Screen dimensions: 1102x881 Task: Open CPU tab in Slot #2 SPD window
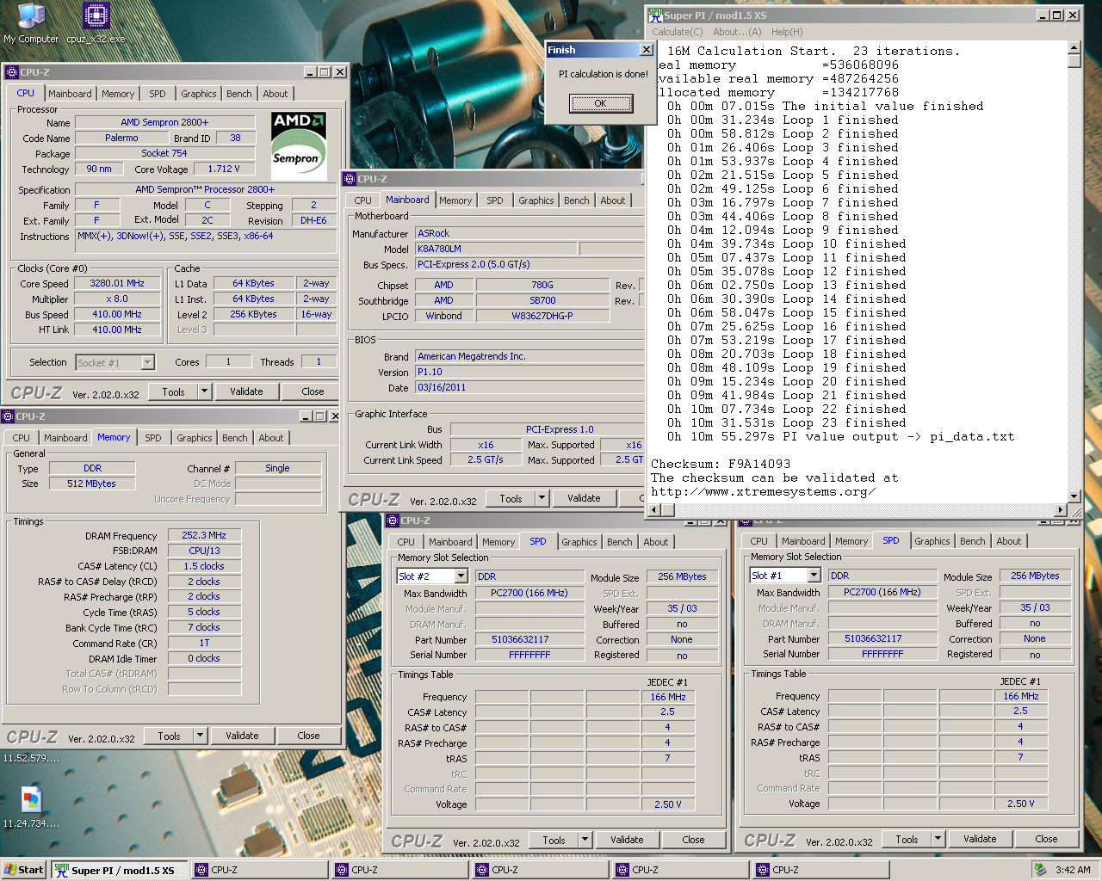[x=406, y=542]
